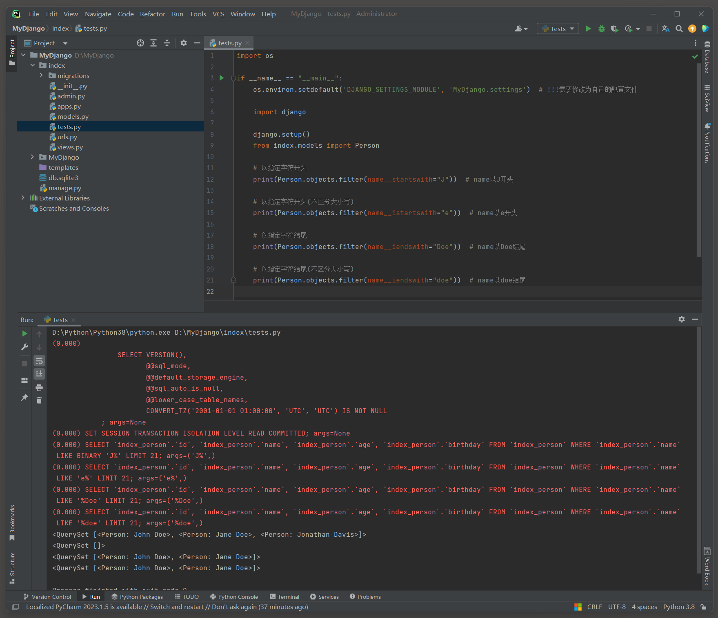Open the SciView side panel
The image size is (718, 618).
point(707,98)
